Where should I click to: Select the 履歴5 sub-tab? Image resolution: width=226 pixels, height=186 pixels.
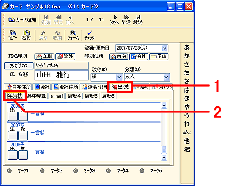click(x=91, y=96)
